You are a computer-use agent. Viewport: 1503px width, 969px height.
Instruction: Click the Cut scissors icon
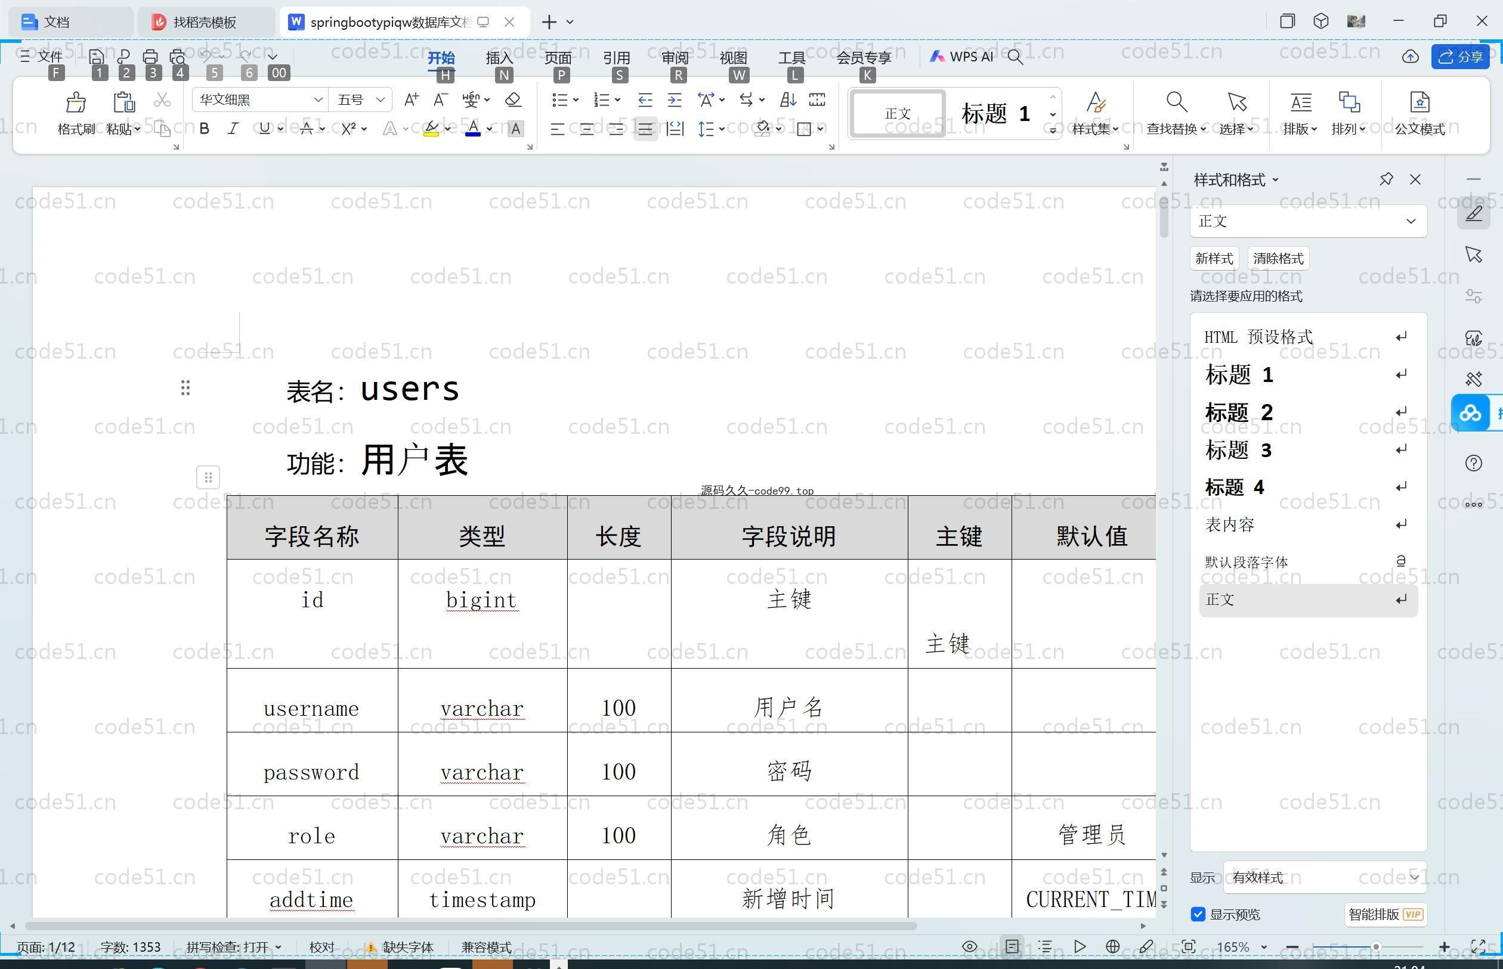(162, 100)
